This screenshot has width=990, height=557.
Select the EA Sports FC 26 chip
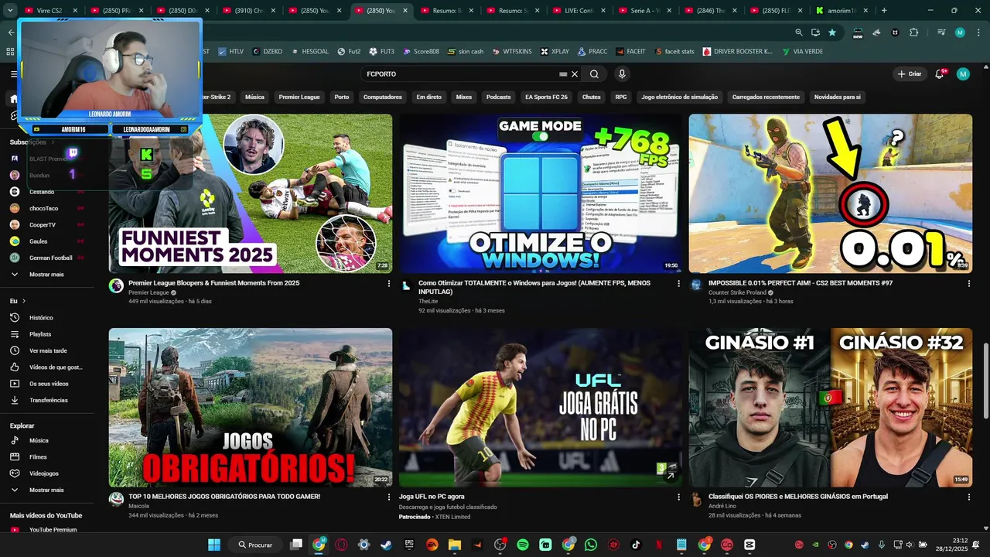tap(546, 97)
